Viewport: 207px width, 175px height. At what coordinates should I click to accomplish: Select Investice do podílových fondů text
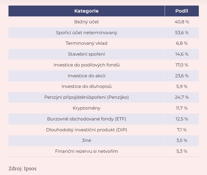coord(86,65)
